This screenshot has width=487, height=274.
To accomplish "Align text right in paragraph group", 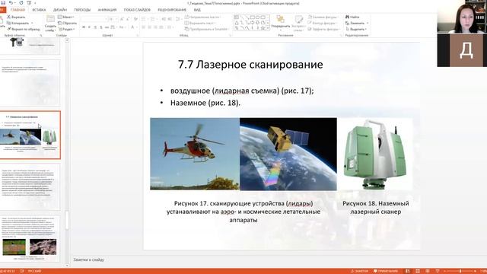I will (x=155, y=27).
